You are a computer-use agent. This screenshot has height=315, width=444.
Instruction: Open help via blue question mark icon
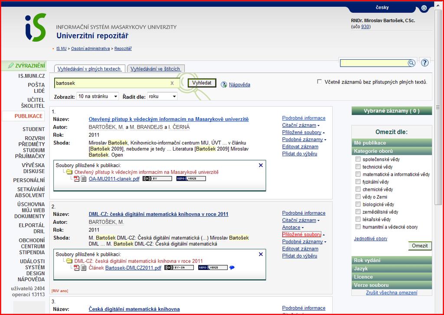[424, 63]
